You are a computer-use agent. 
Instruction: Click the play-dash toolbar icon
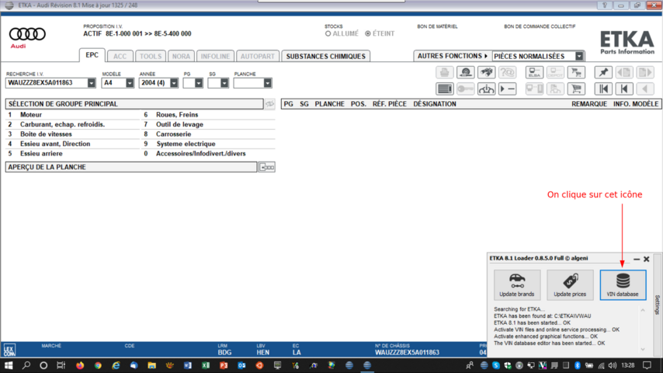[507, 89]
